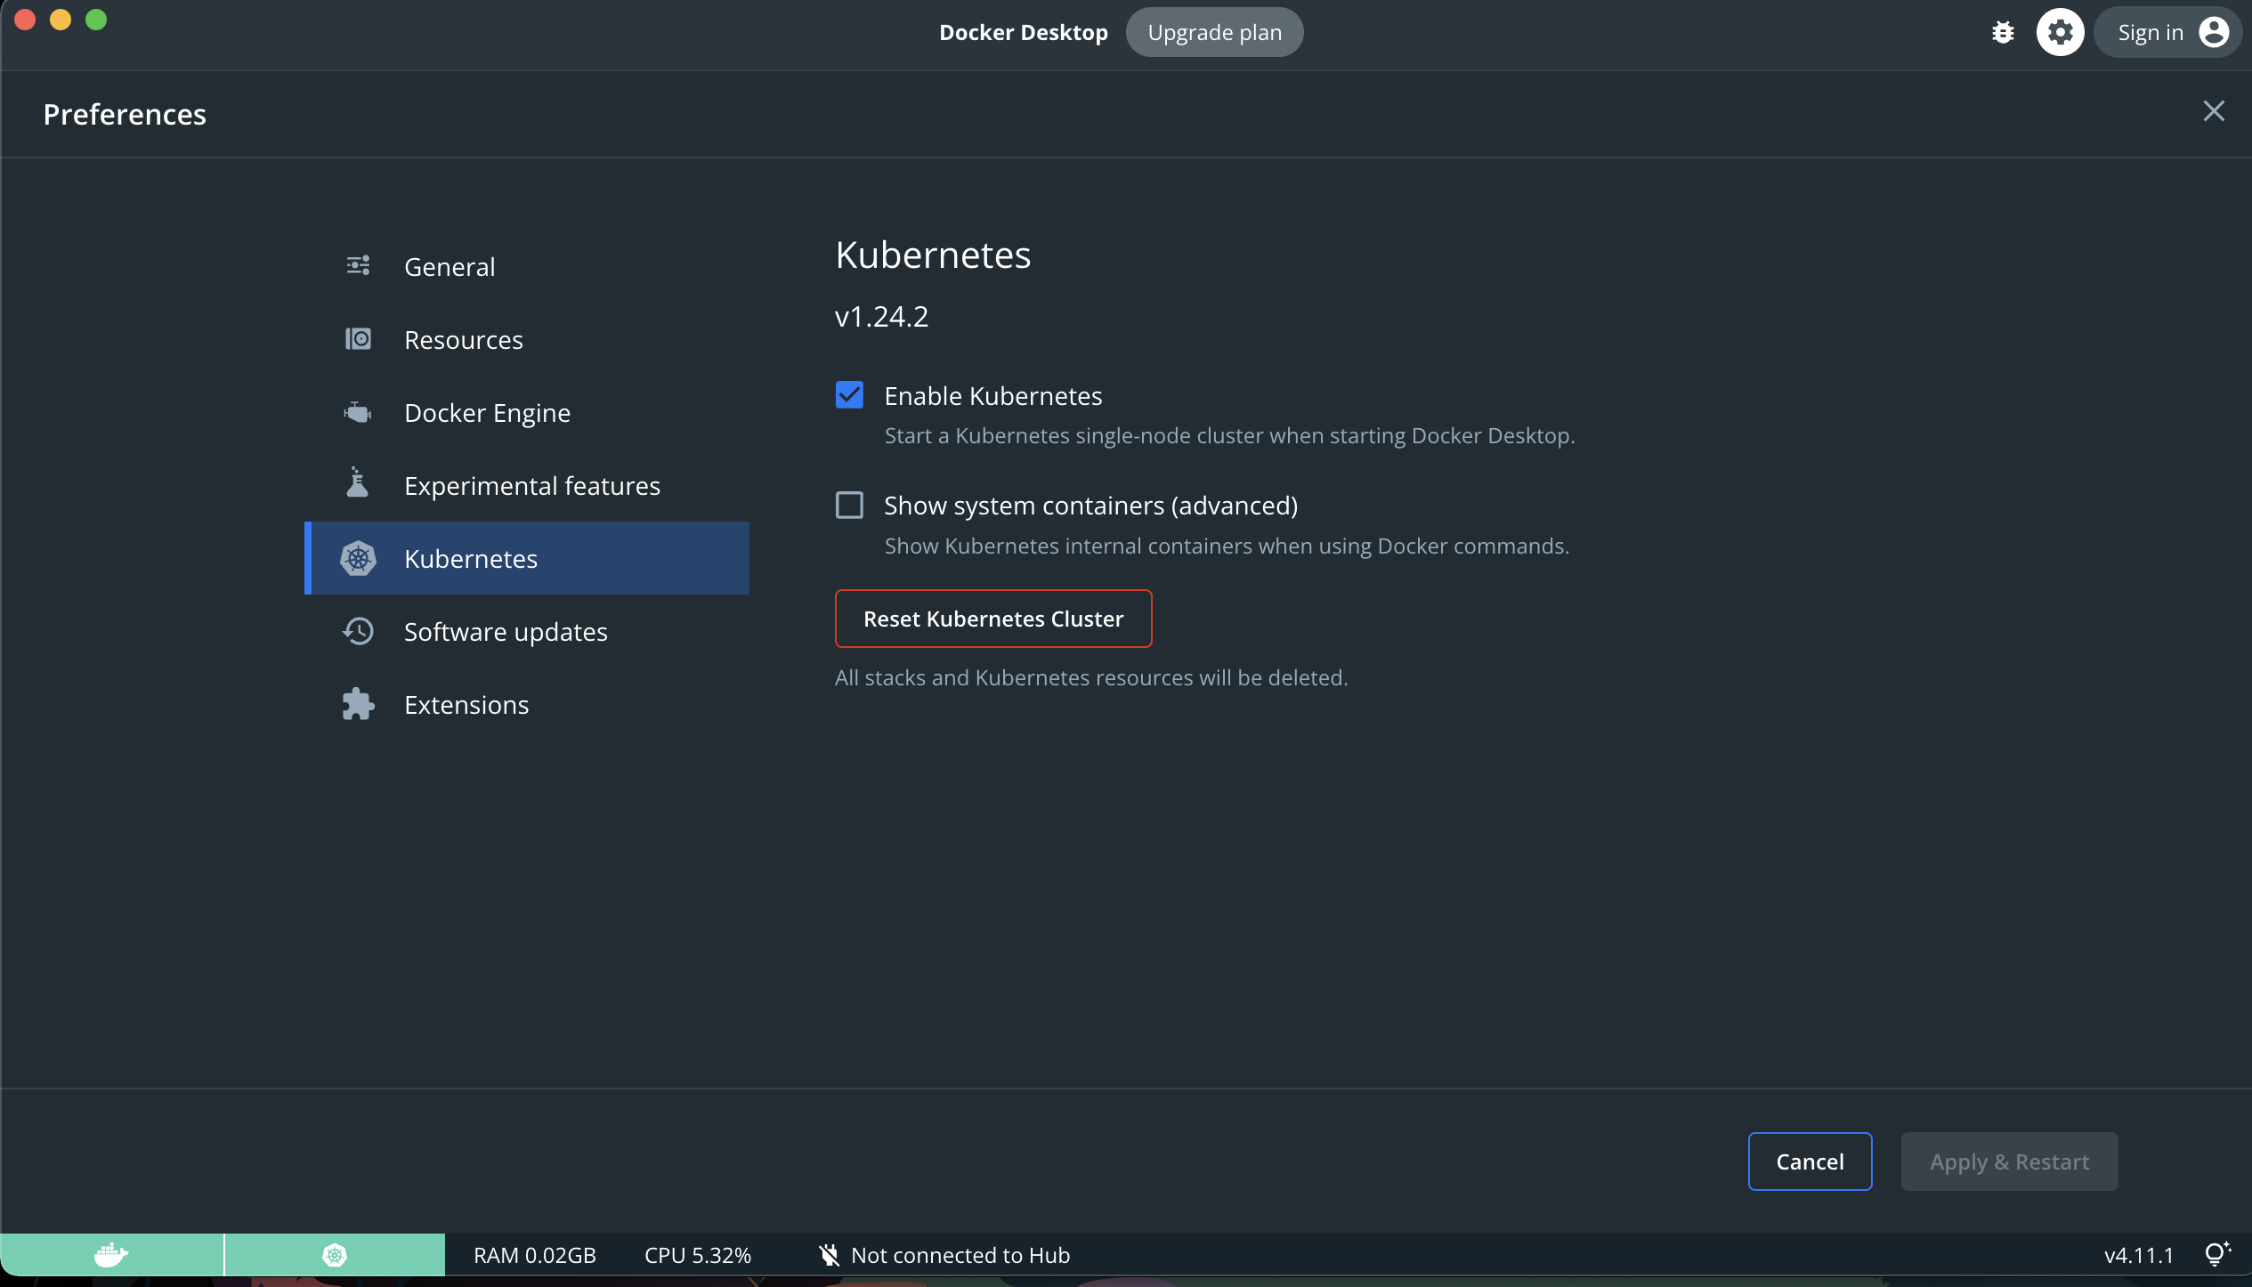The height and width of the screenshot is (1287, 2252).
Task: Click the settings gear icon
Action: coord(2060,33)
